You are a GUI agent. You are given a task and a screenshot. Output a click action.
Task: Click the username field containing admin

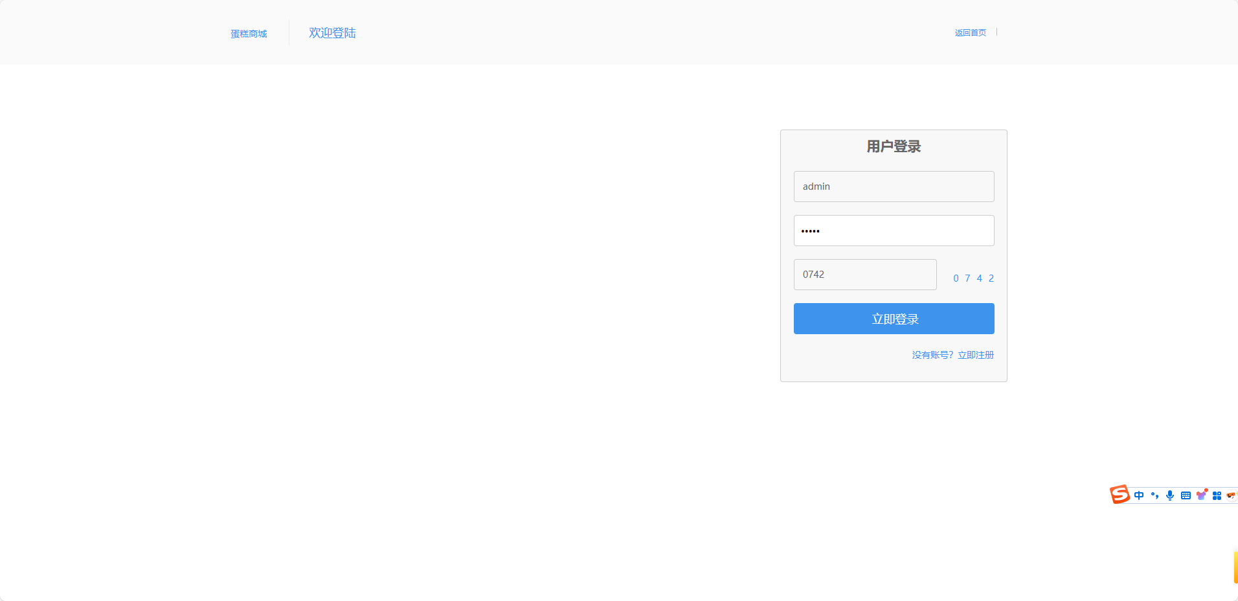click(894, 187)
